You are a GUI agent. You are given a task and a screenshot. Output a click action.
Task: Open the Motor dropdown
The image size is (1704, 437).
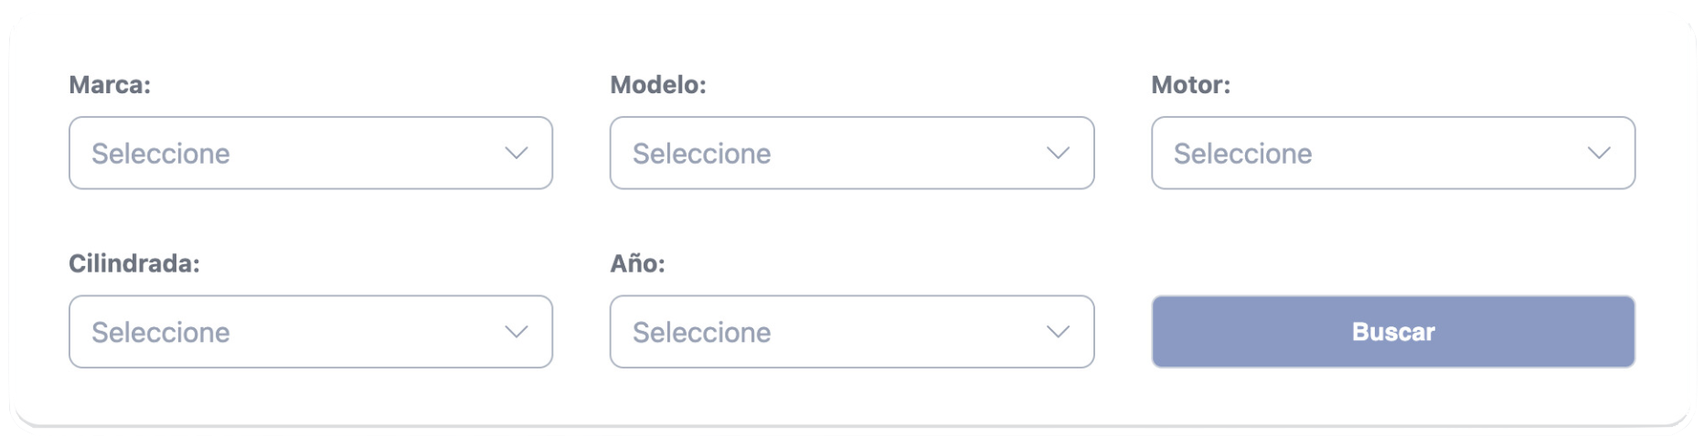[x=1393, y=153]
